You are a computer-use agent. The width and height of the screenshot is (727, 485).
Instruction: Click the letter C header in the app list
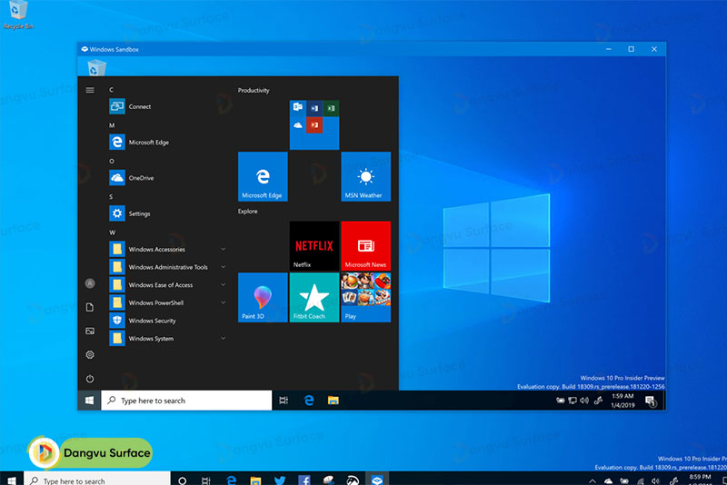pyautogui.click(x=111, y=89)
